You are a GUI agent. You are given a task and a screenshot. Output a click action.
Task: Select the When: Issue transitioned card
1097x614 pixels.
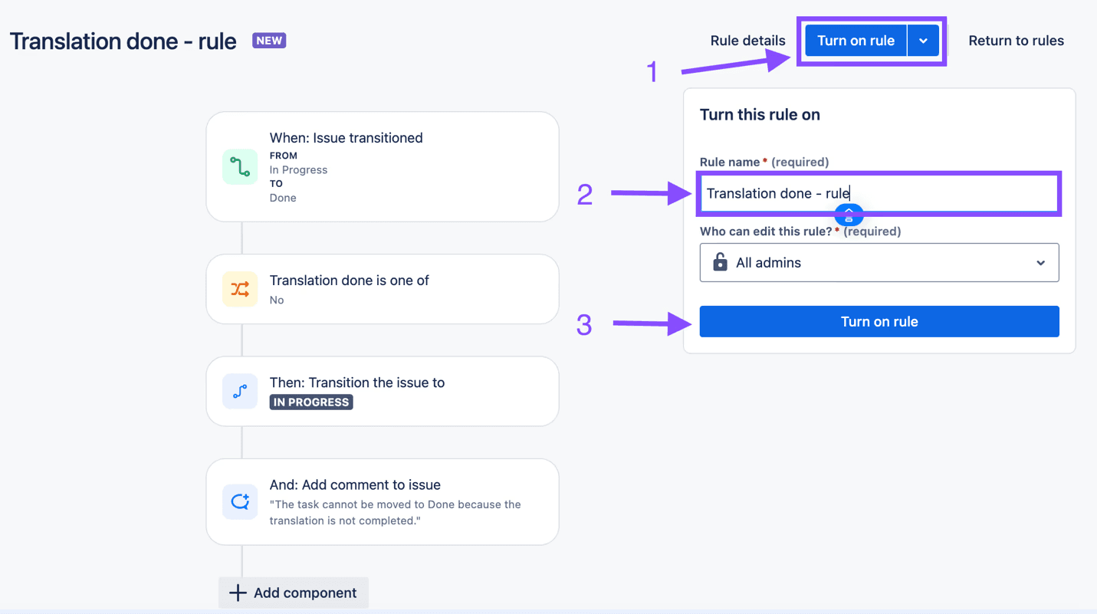coord(382,166)
